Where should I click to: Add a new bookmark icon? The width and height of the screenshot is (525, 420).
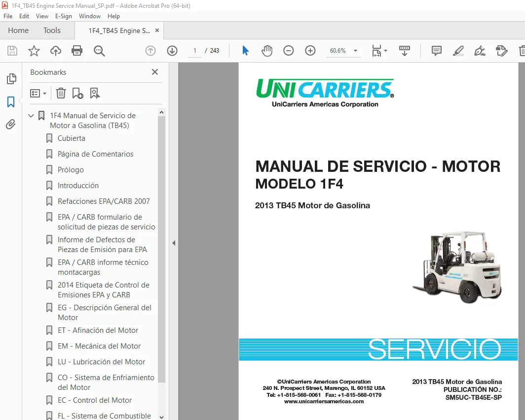coord(77,93)
